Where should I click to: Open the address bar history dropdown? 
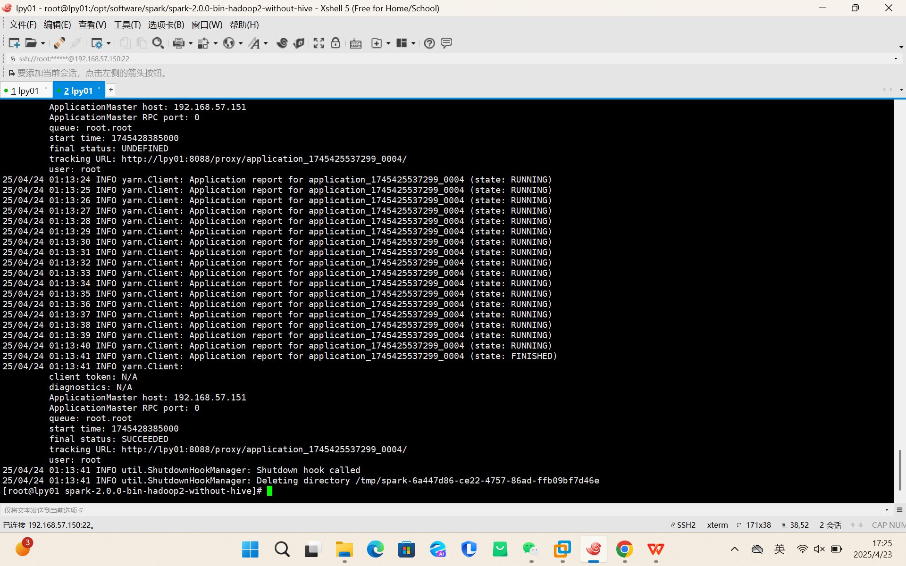click(x=896, y=58)
